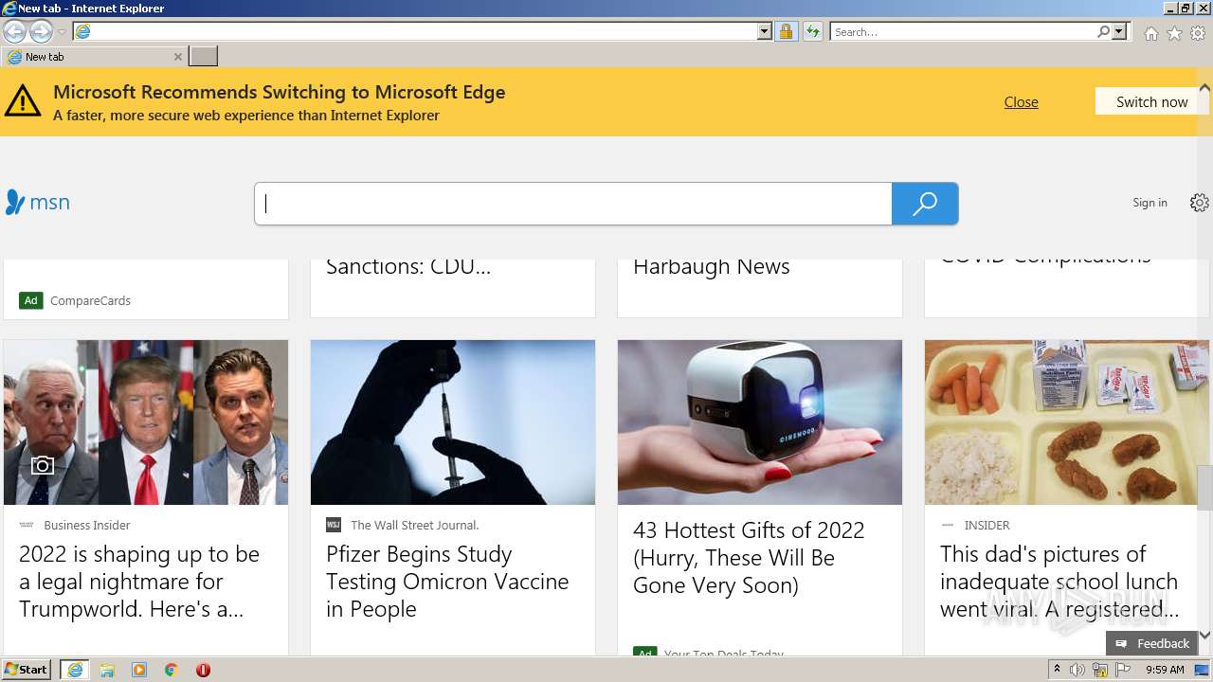The height and width of the screenshot is (682, 1213).
Task: Click the Show desktop tray button
Action: 1202,670
